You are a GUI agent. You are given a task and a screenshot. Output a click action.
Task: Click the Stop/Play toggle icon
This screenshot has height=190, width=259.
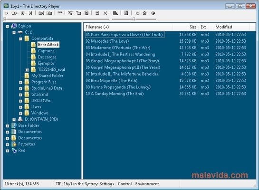click(x=15, y=13)
